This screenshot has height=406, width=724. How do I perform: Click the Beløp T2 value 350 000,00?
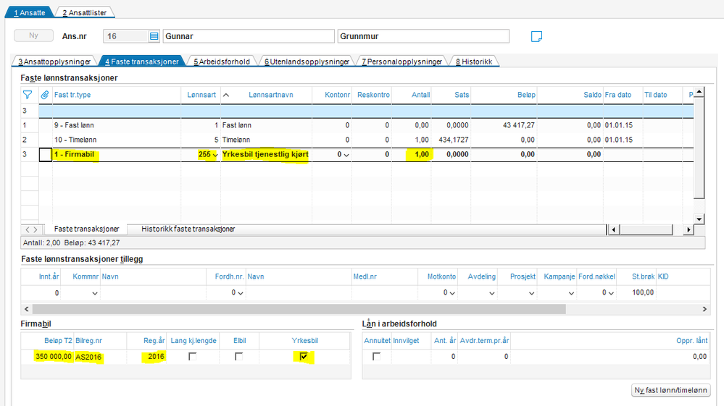click(x=54, y=357)
